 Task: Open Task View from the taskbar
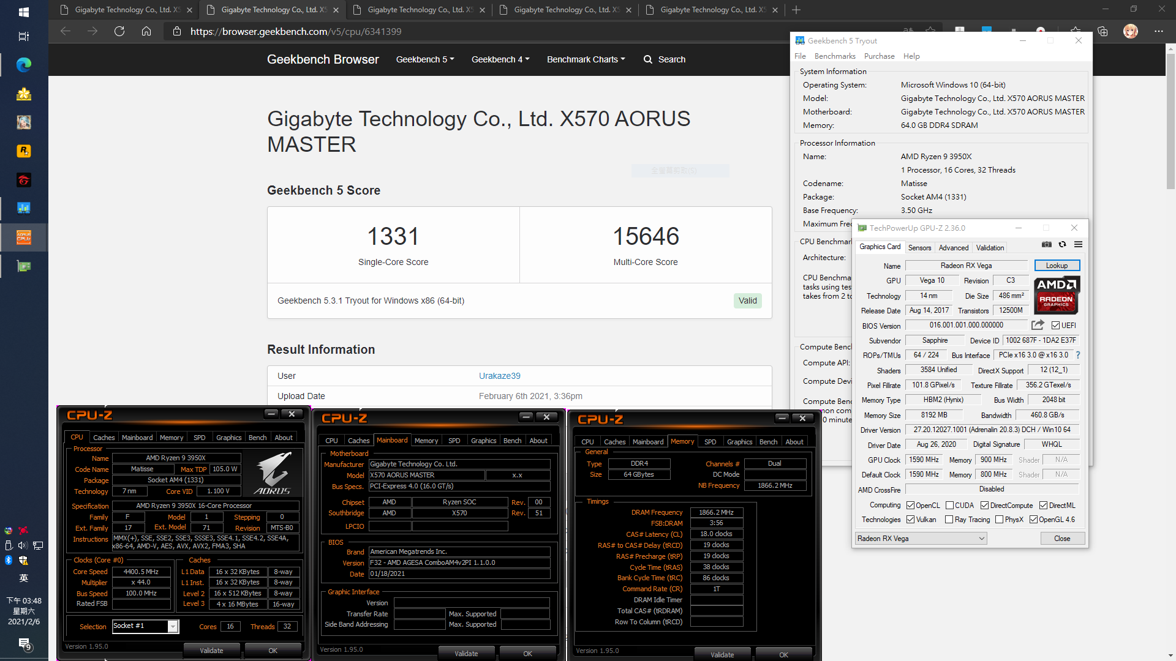(24, 37)
